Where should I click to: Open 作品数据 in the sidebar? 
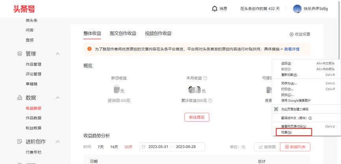34,118
